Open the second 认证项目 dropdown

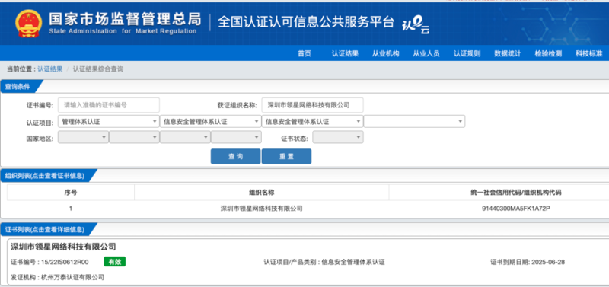coord(211,122)
